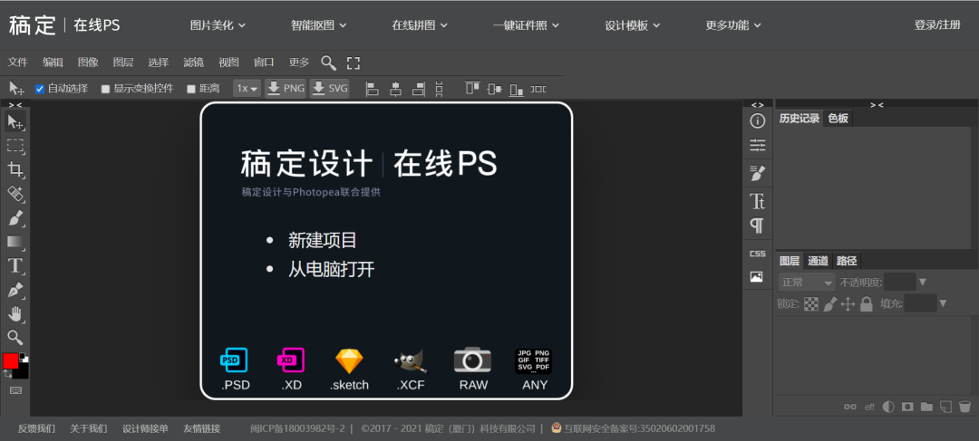Viewport: 979px width, 441px height.
Task: Select the Pen tool
Action: click(15, 290)
